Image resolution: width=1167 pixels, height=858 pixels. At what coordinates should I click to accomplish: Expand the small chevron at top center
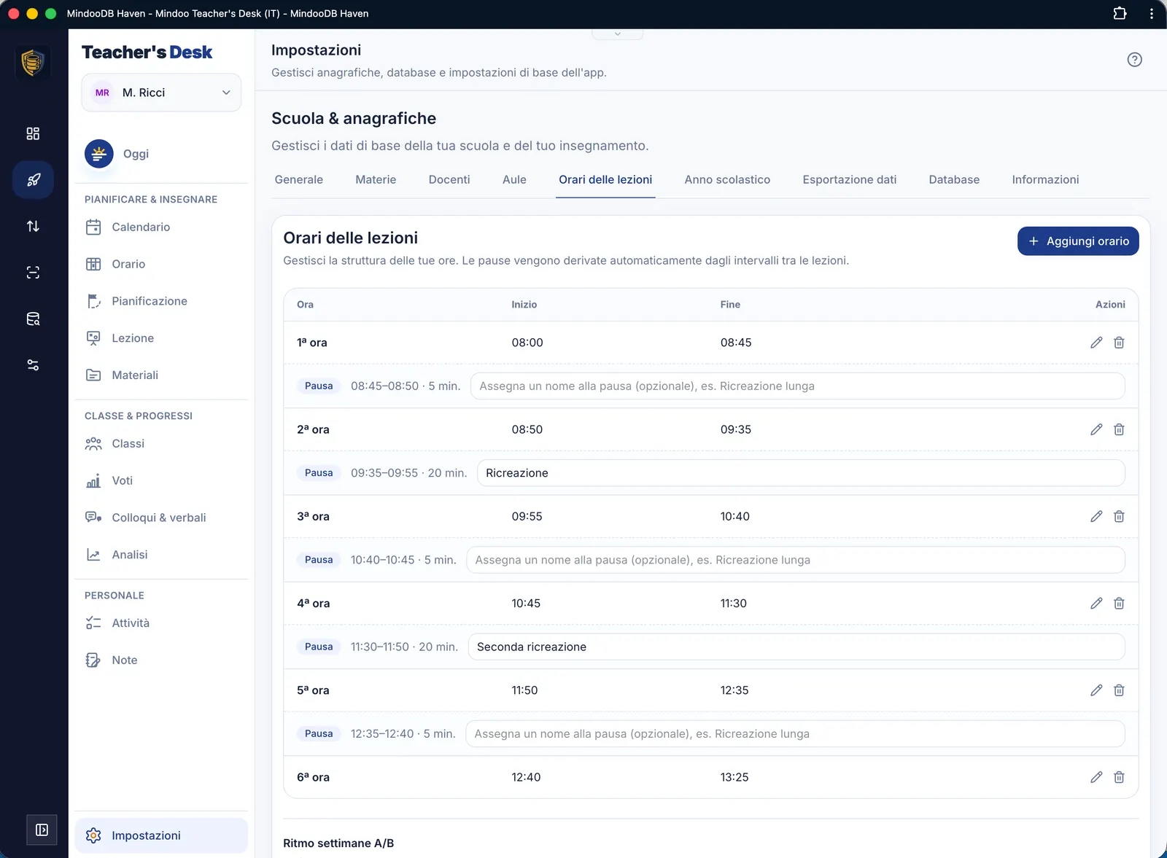[x=618, y=34]
